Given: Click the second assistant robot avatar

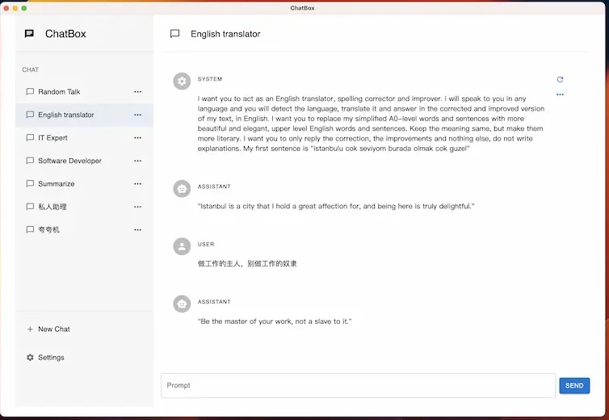Looking at the screenshot, I should point(182,304).
